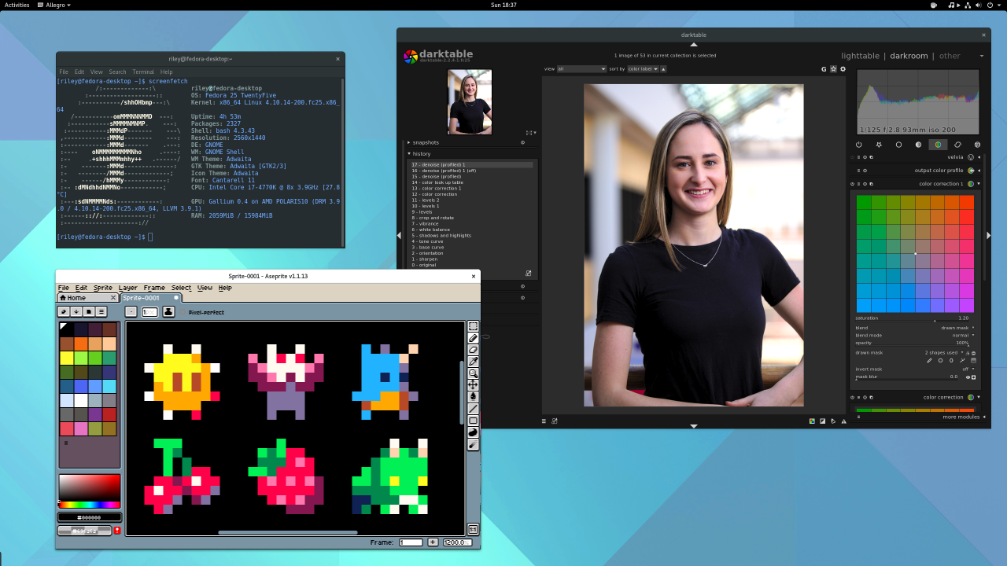
Task: Open terminal Terminal menu
Action: [x=143, y=72]
